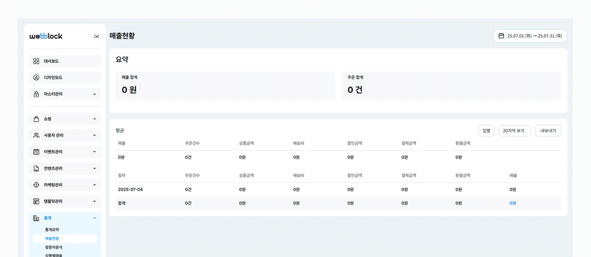Click the 평균 section label
The height and width of the screenshot is (257, 591).
pyautogui.click(x=120, y=130)
